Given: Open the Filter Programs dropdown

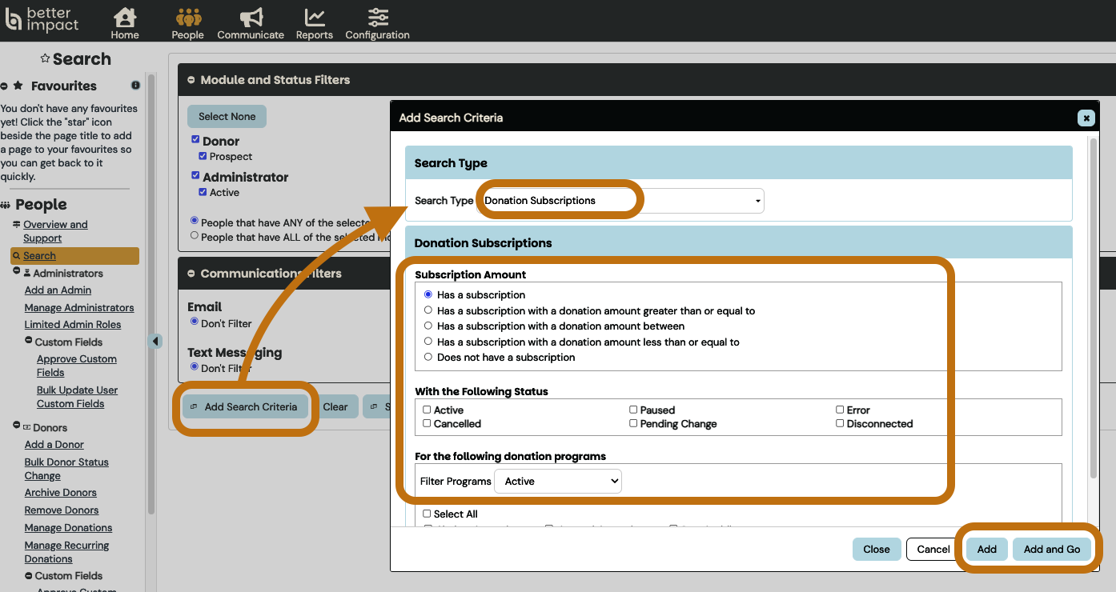Looking at the screenshot, I should [558, 481].
